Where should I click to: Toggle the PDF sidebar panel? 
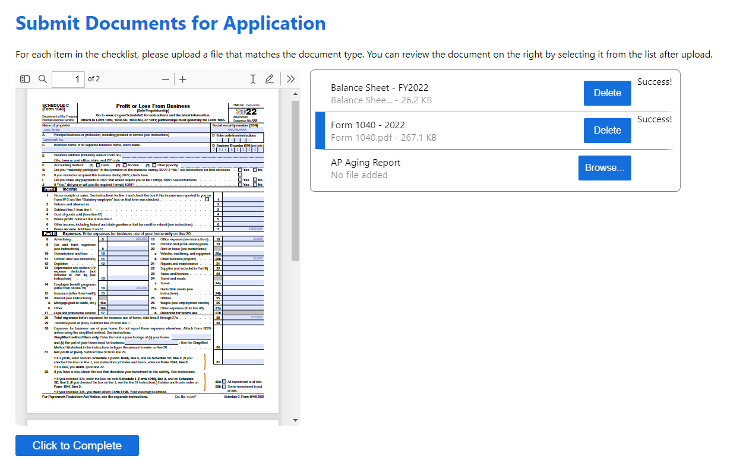[x=24, y=78]
